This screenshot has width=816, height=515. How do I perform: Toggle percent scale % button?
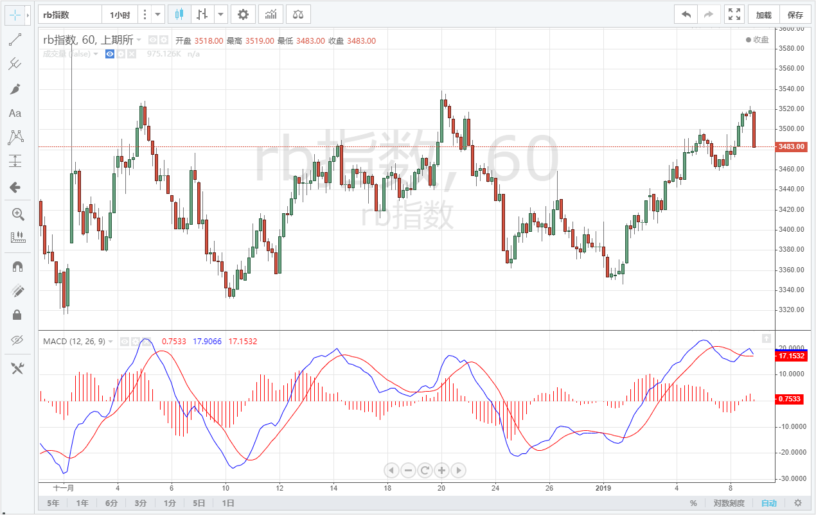tap(693, 503)
